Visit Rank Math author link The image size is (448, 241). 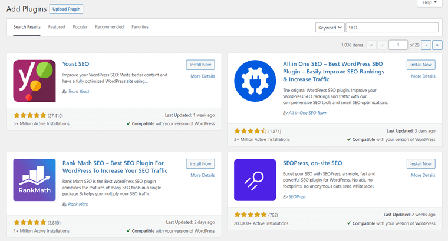[x=78, y=204]
